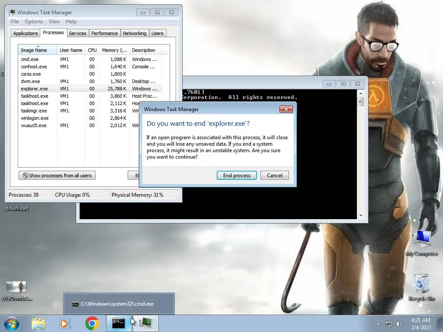Open the File menu in Task Manager
Viewport: 443px width, 332px height.
click(15, 22)
